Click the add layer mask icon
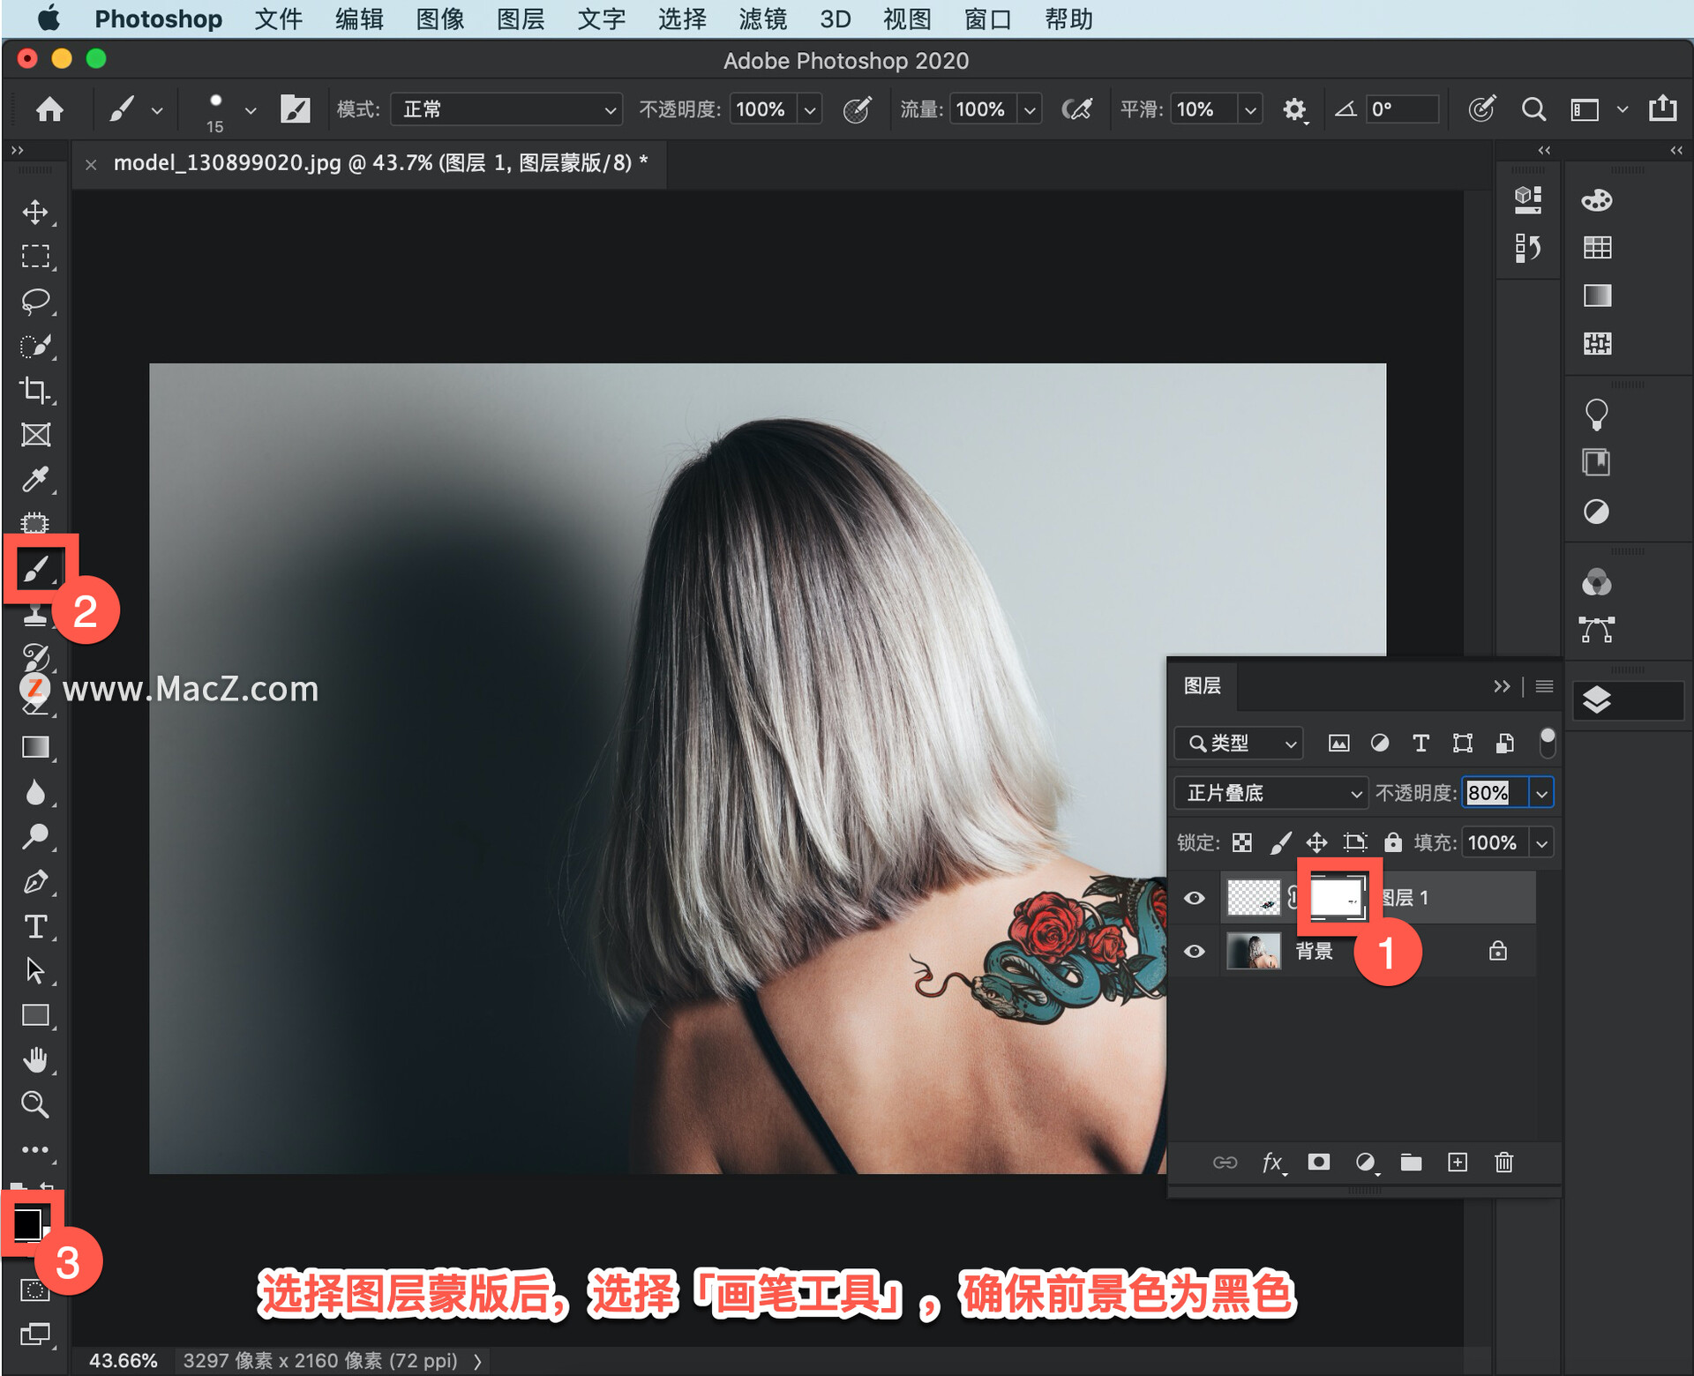1694x1376 pixels. [1318, 1162]
